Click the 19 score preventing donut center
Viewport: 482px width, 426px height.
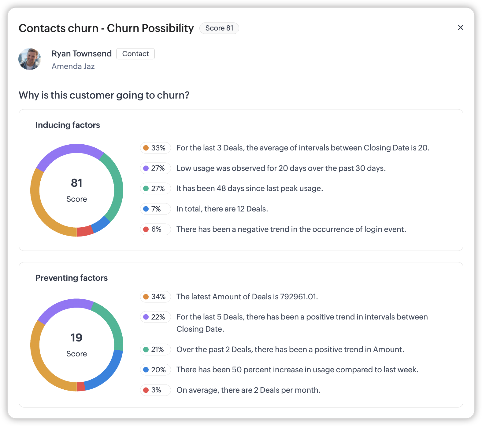(x=76, y=345)
